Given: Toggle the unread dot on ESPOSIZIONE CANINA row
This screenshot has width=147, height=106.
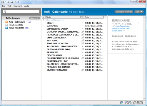Looking at the screenshot, I should point(83,29).
